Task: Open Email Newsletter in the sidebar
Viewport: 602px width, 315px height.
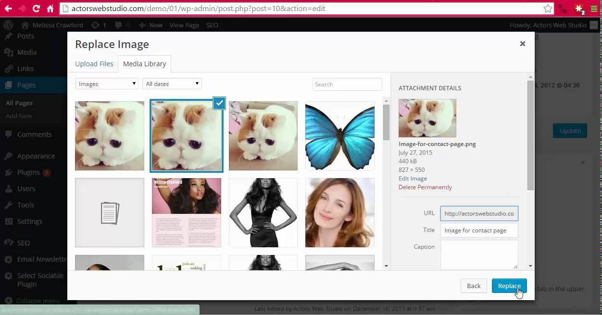Action: [42, 259]
